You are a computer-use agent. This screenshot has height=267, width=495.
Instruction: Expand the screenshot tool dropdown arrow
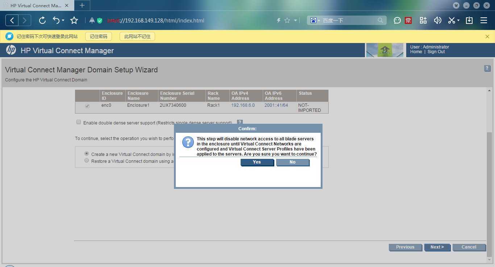(x=458, y=21)
